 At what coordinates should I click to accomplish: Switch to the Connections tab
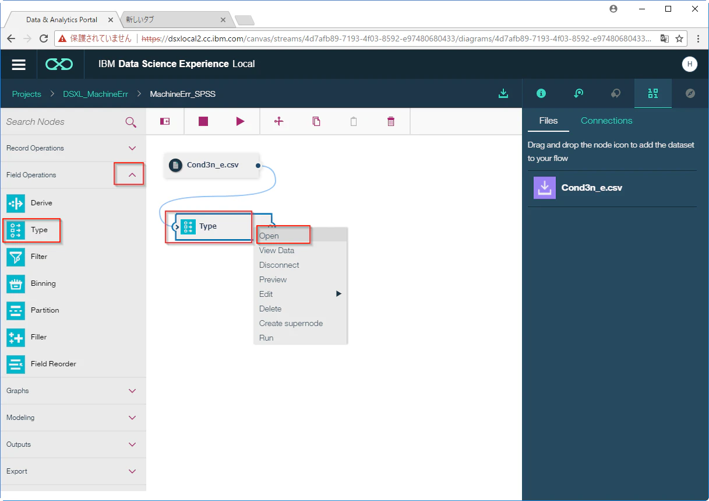coord(606,121)
